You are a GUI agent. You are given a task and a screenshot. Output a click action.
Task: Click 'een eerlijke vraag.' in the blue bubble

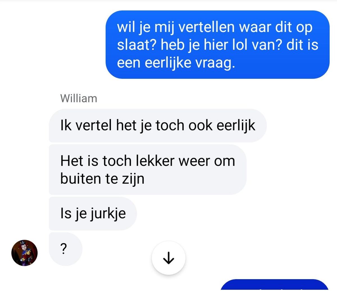[176, 63]
